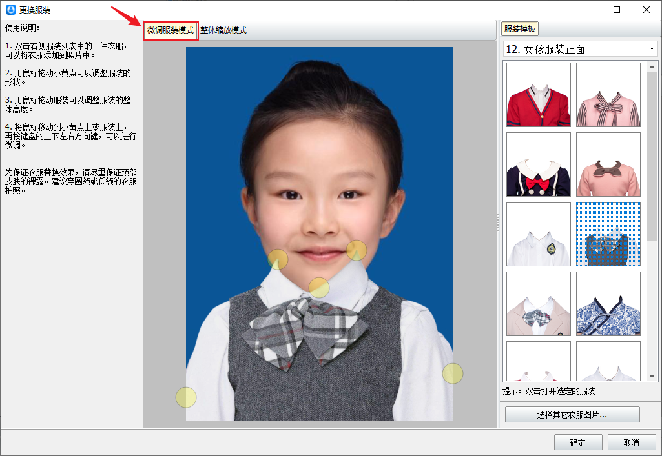Click the 使用说明: heading text
The height and width of the screenshot is (456, 662).
[x=23, y=28]
